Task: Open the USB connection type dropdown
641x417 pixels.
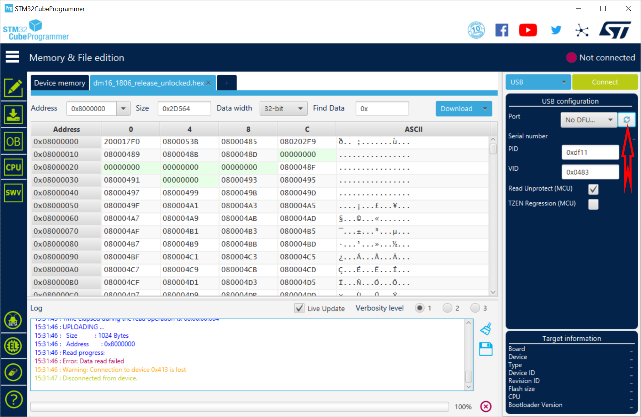Action: coord(538,82)
